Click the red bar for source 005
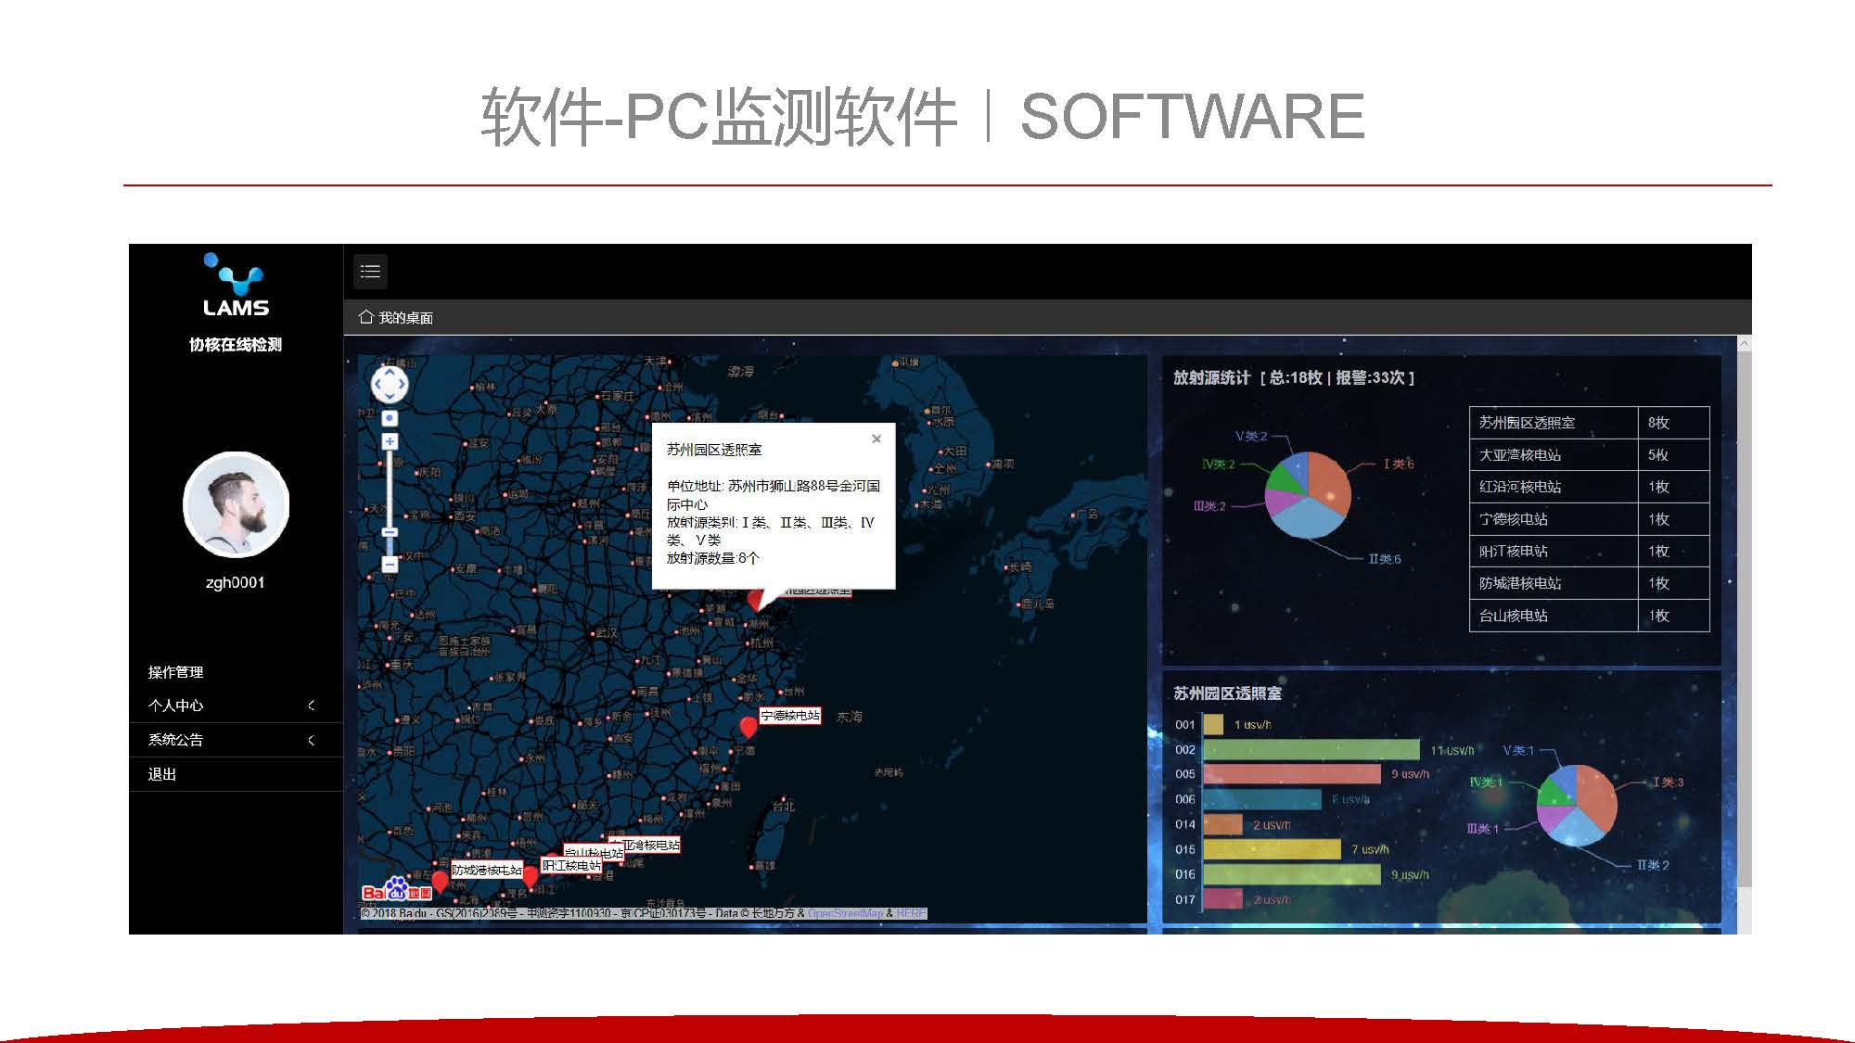The width and height of the screenshot is (1855, 1043). 1293,774
